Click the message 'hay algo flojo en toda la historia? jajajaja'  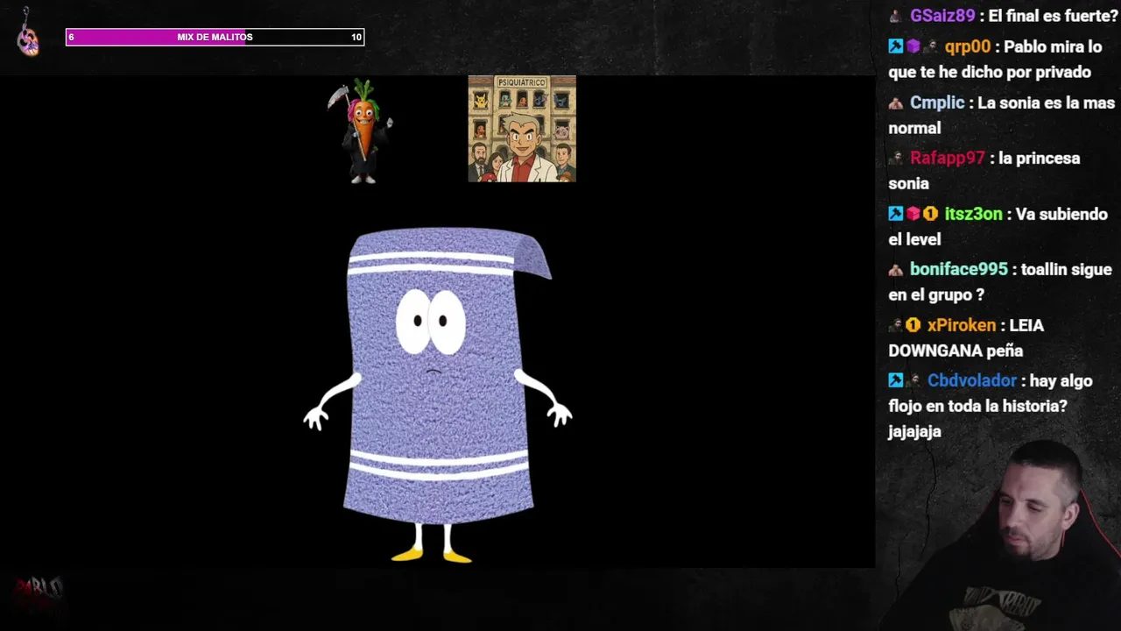[991, 406]
